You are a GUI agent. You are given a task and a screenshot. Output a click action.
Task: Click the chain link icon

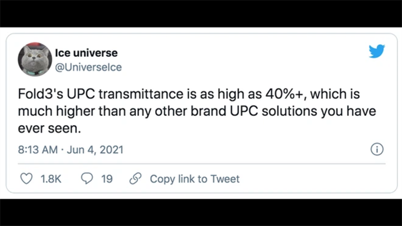coord(136,178)
